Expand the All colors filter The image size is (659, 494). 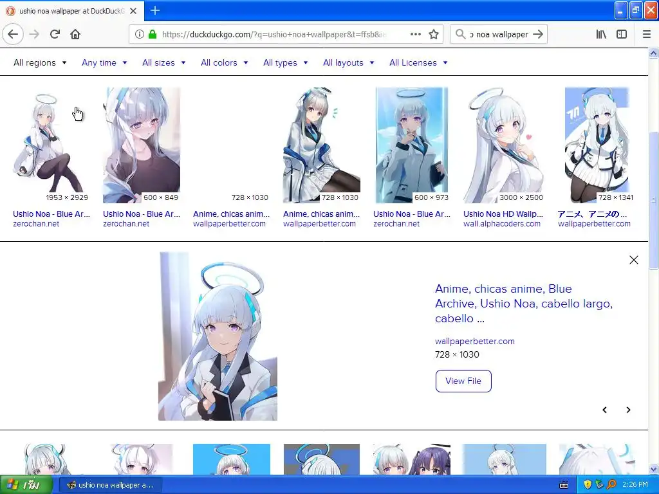(225, 62)
